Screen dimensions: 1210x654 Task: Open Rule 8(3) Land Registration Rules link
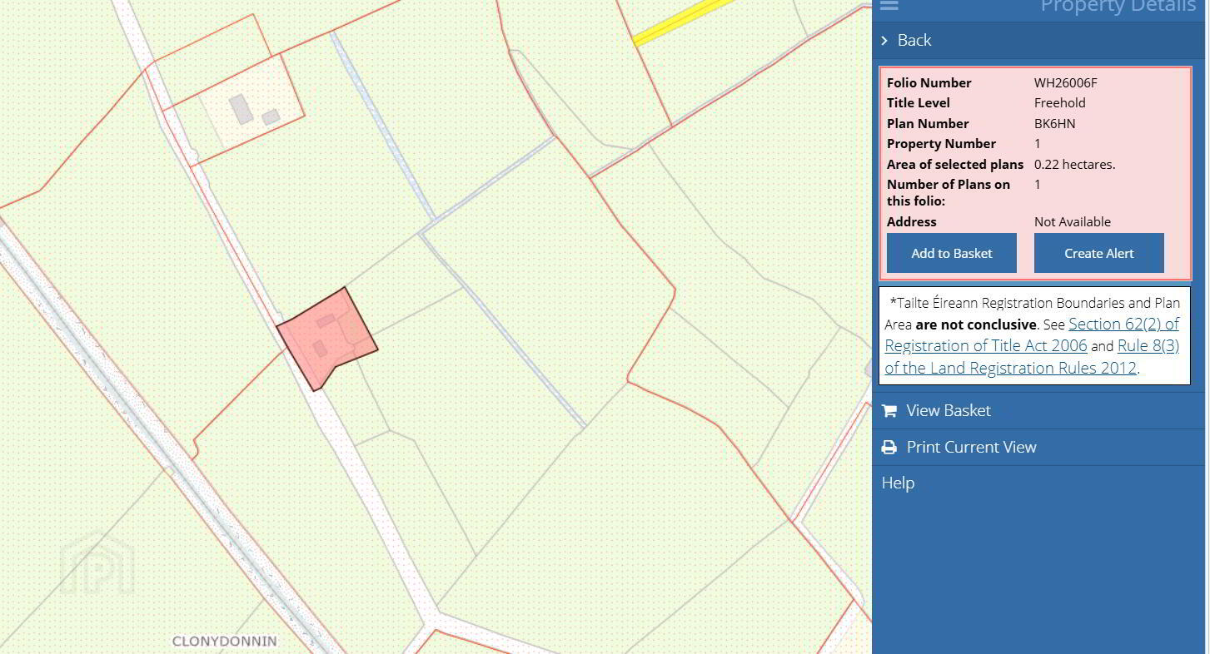[1033, 357]
